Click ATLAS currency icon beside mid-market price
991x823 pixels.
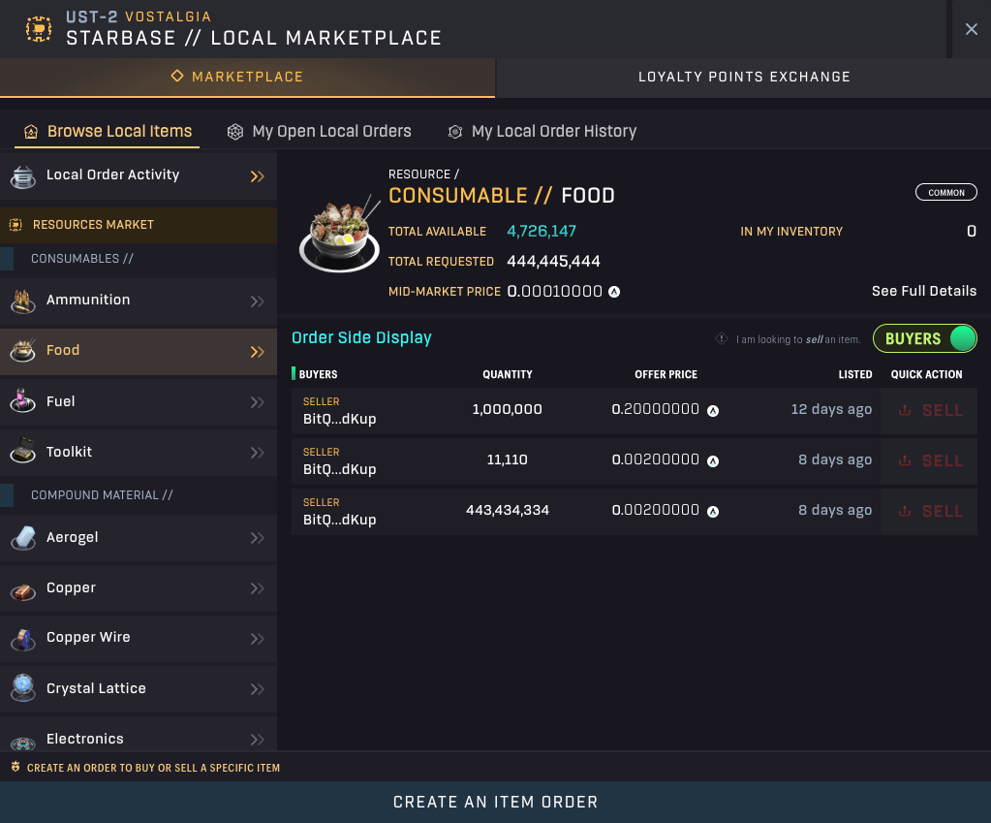pyautogui.click(x=614, y=292)
